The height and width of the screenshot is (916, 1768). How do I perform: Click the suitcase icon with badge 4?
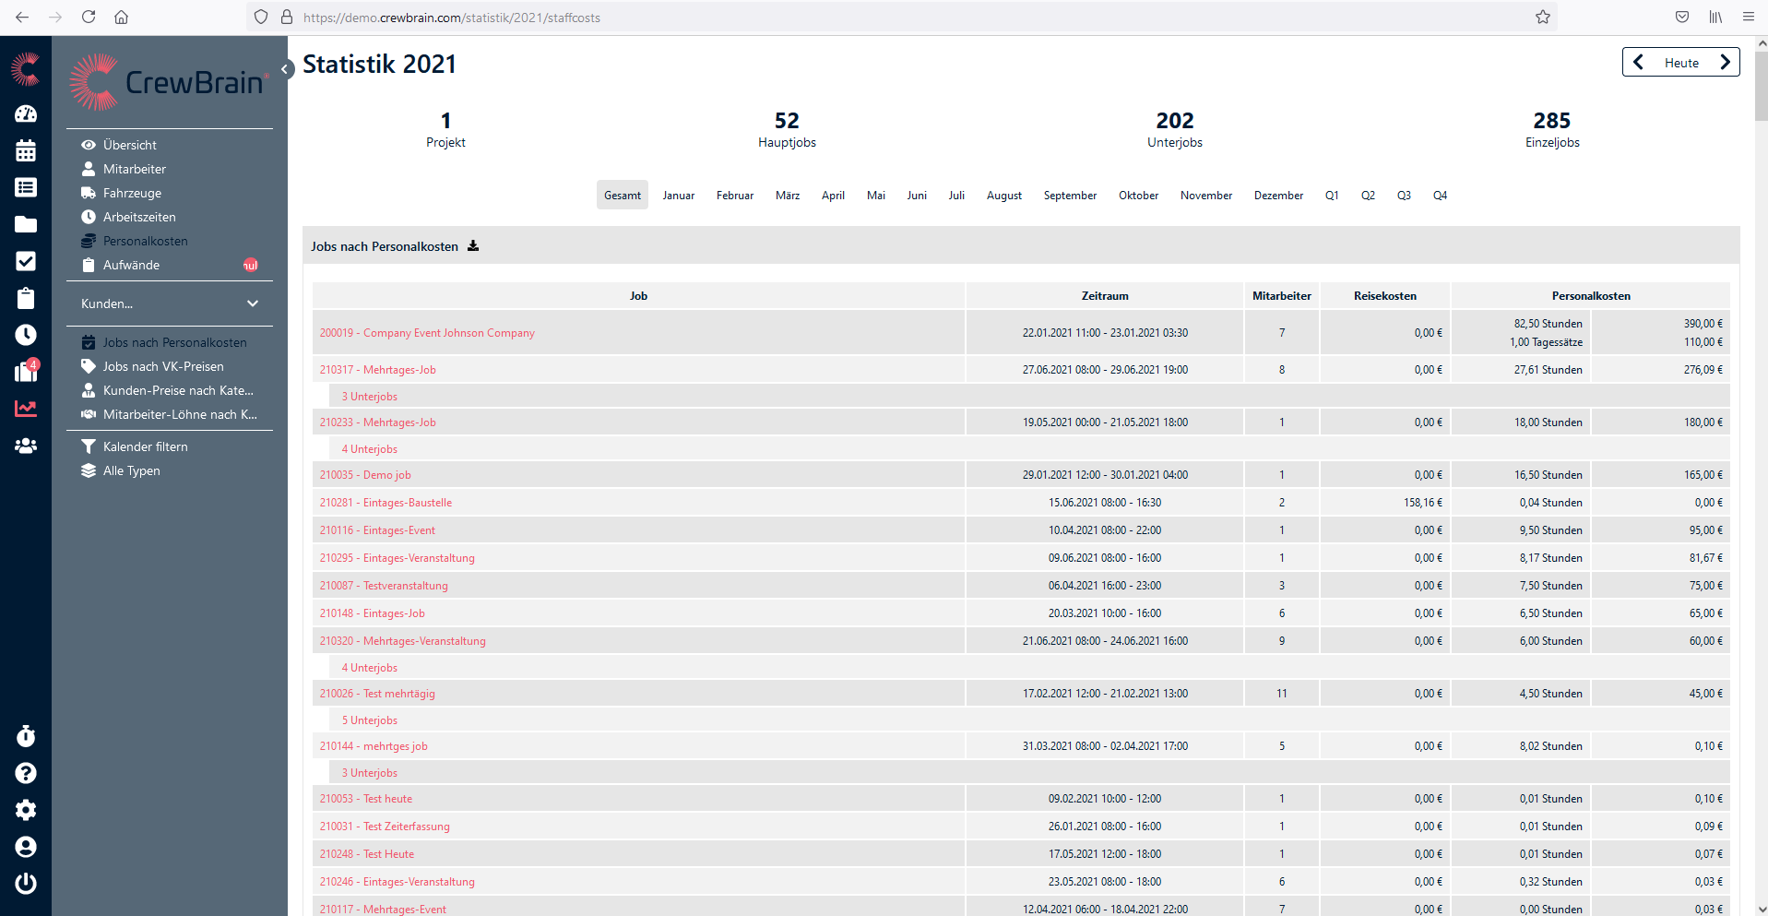(x=26, y=371)
